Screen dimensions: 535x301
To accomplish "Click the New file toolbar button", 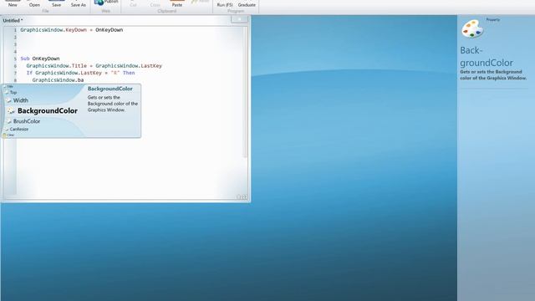I will (x=13, y=3).
